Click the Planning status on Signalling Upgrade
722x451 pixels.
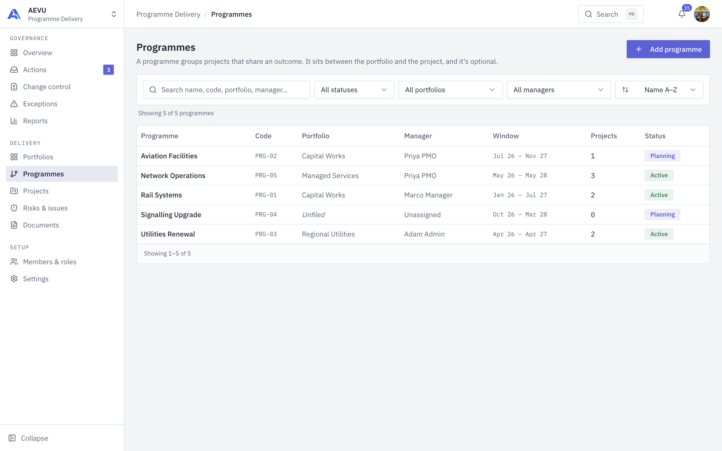[663, 214]
